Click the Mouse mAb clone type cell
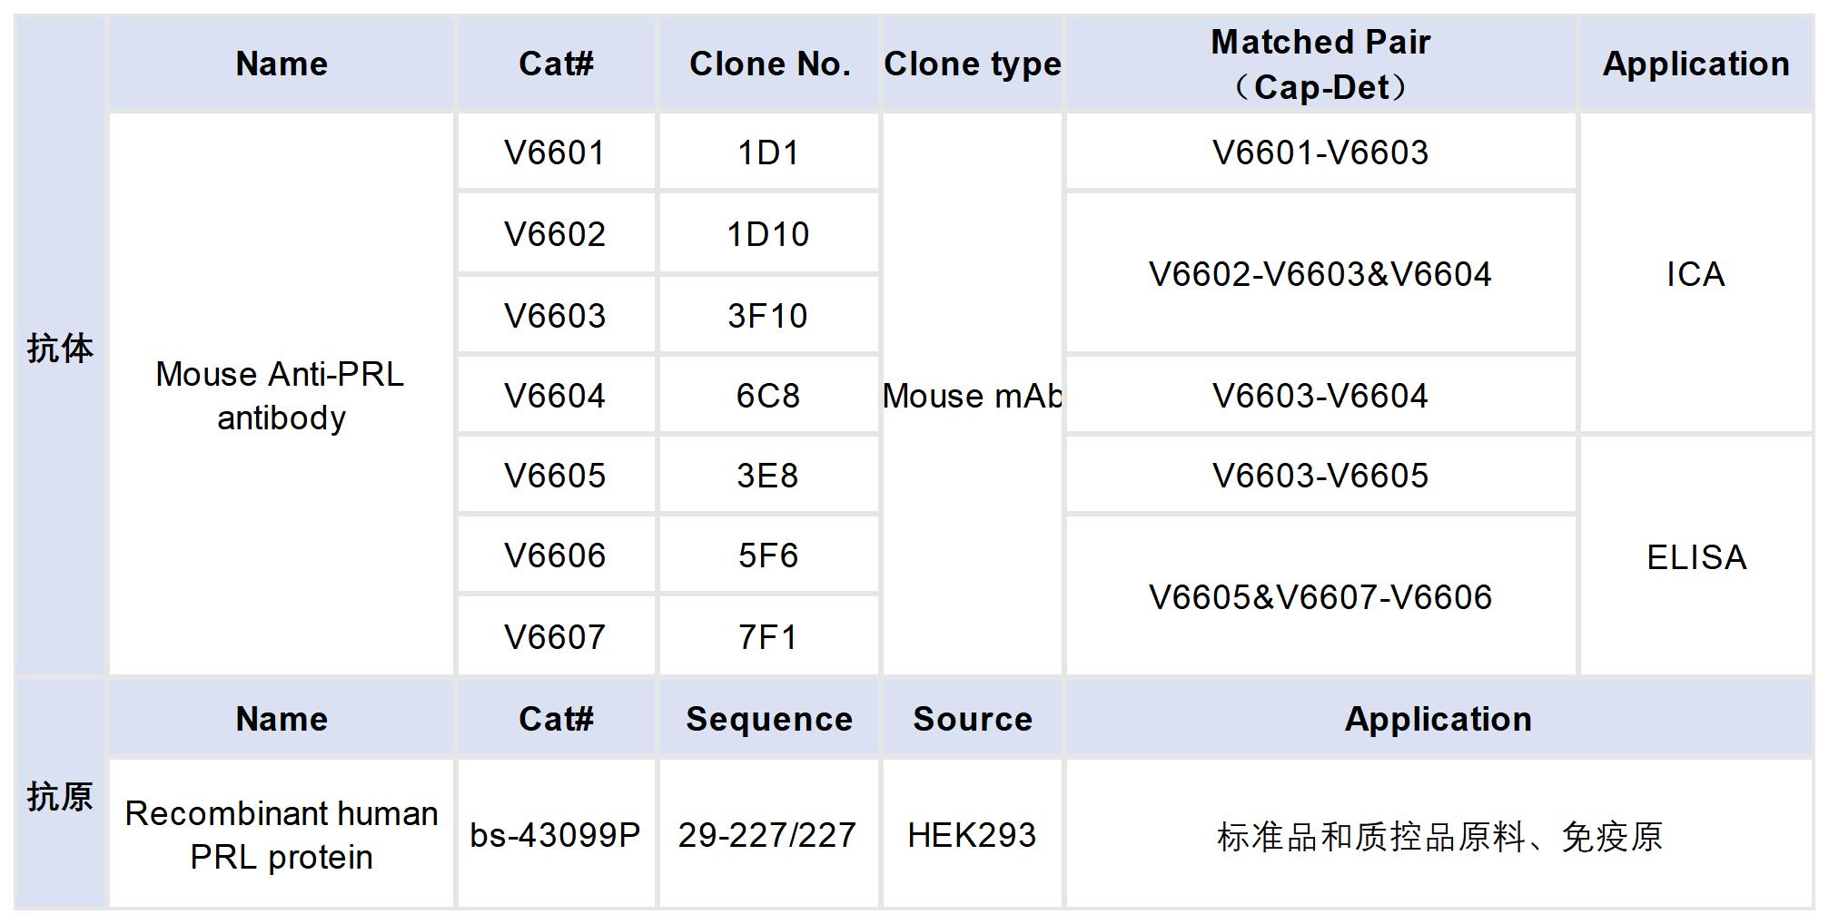 coord(972,396)
